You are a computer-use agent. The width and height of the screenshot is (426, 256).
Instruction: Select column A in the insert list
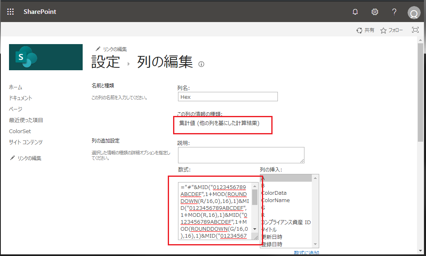[286, 178]
